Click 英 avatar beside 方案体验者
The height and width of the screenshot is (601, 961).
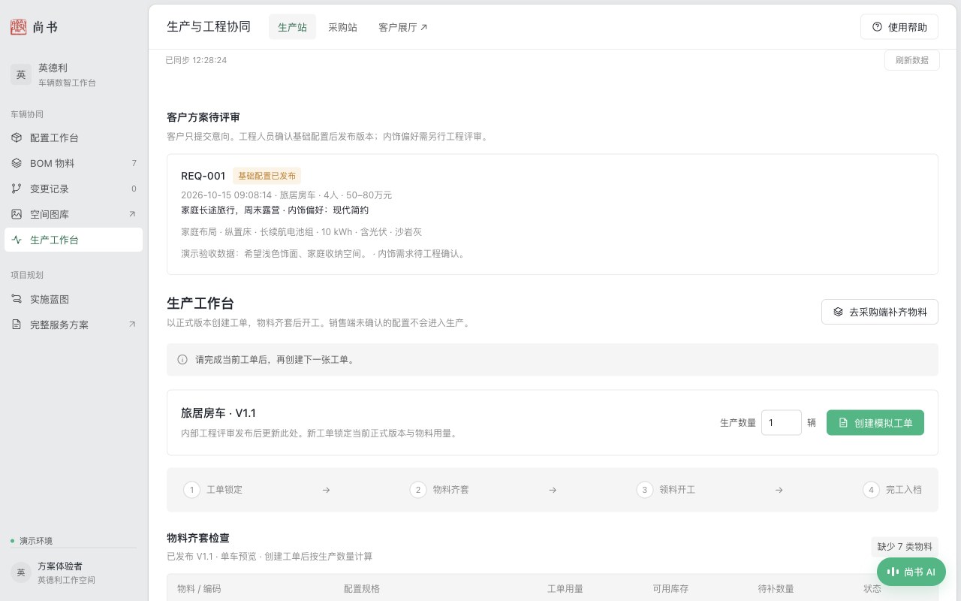[x=21, y=572]
